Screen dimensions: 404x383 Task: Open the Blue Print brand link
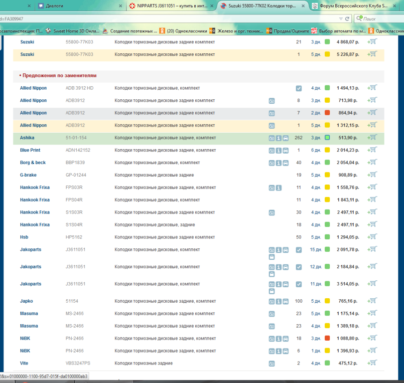30,150
